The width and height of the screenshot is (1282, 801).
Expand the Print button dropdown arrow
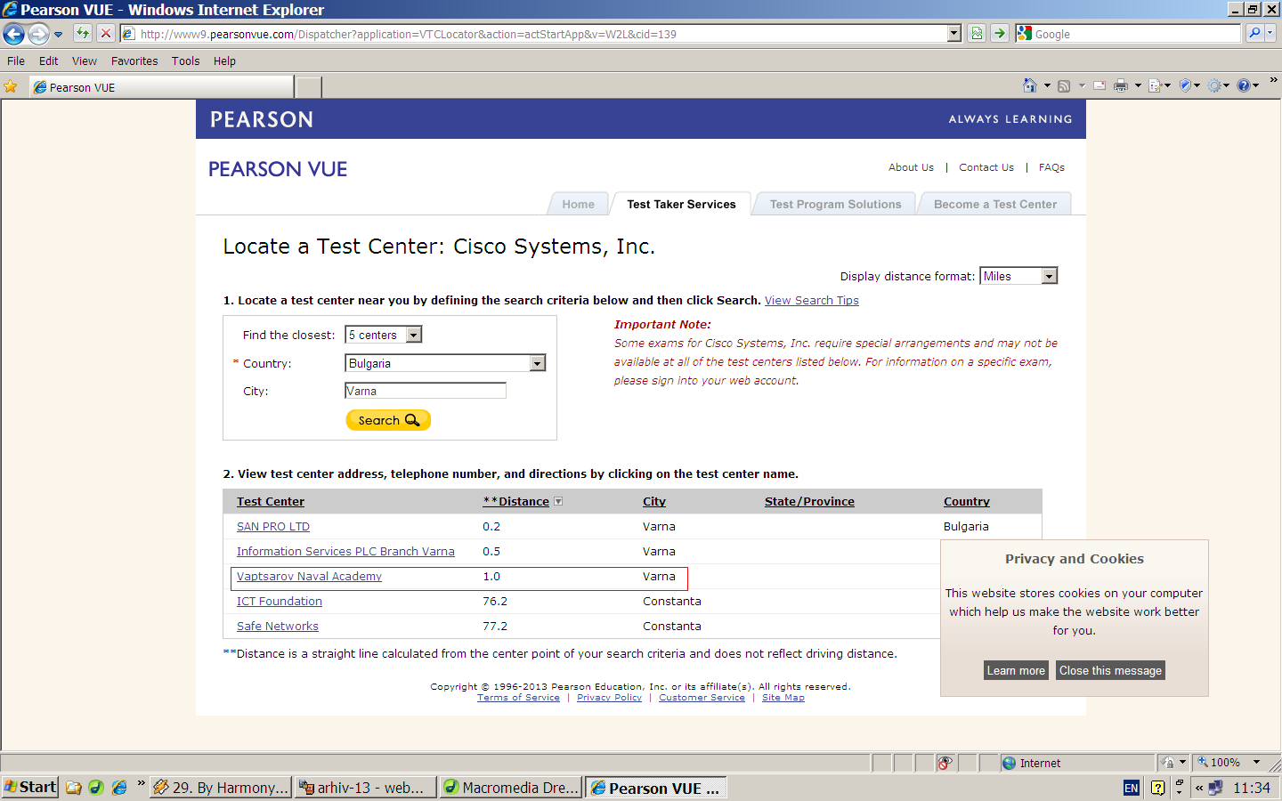(1138, 85)
